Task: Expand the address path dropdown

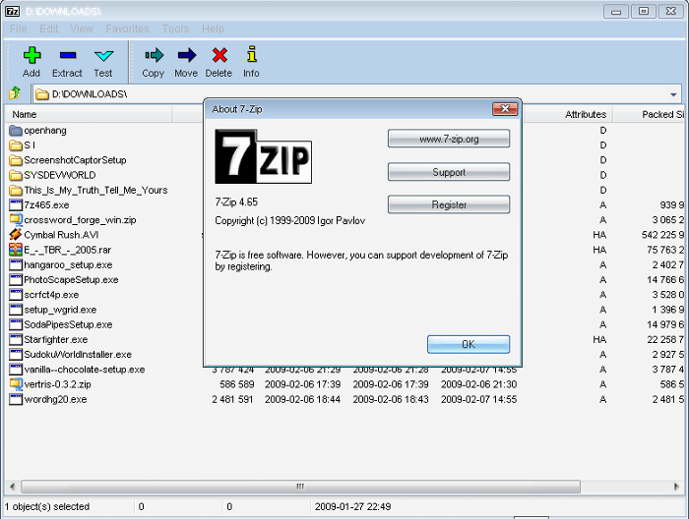Action: [x=673, y=94]
